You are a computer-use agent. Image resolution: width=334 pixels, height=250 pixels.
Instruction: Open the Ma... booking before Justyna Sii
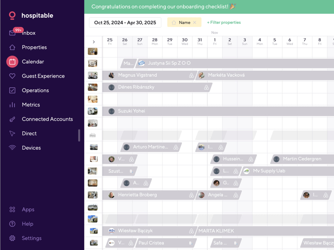(x=129, y=63)
